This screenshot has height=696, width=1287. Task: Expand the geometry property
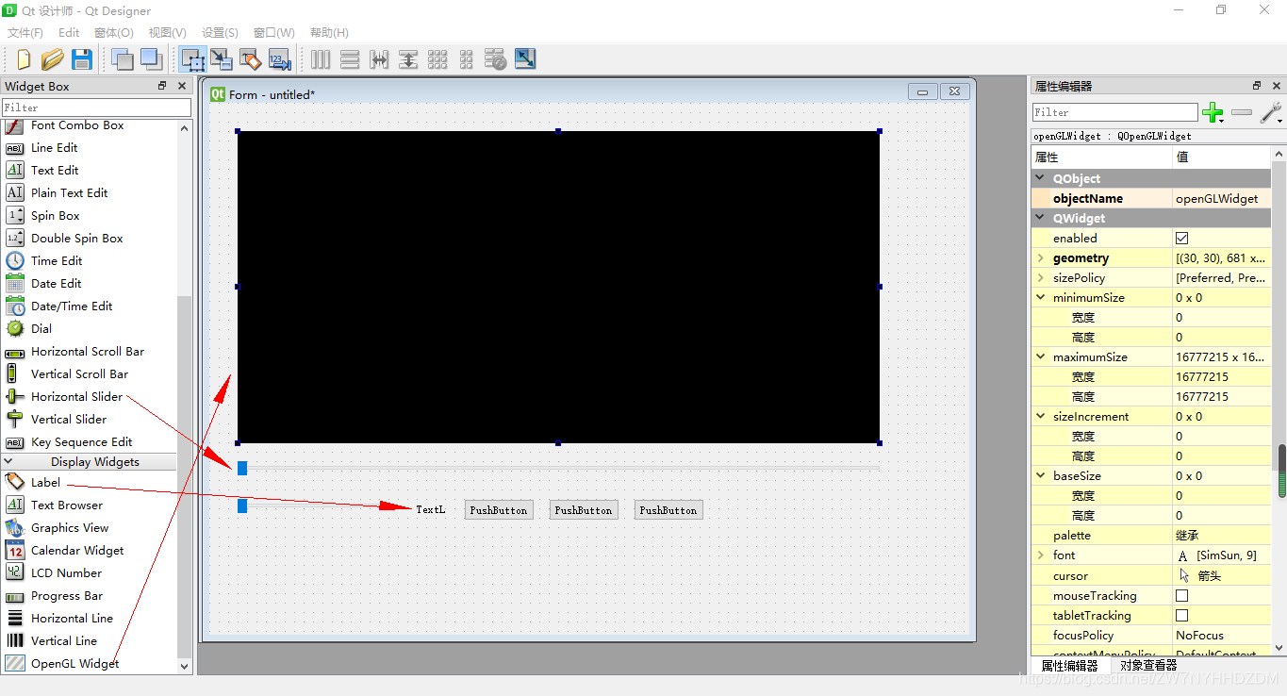(x=1040, y=257)
